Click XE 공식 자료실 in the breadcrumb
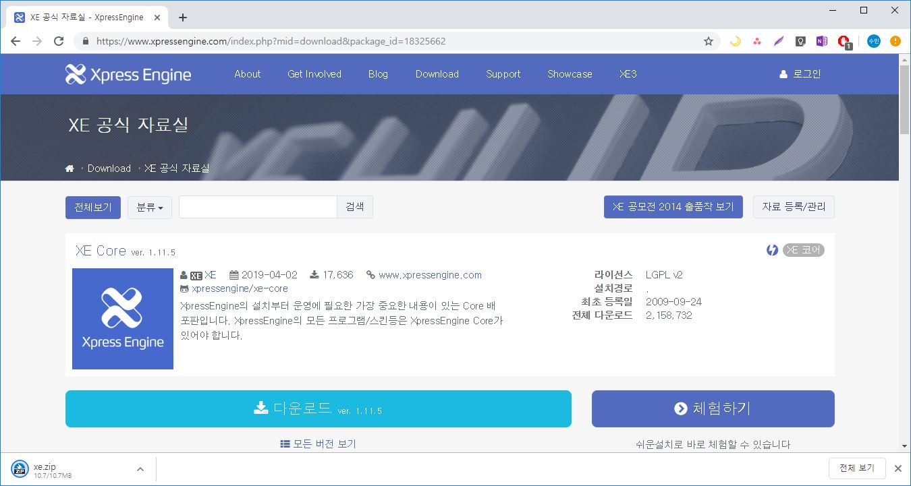Viewport: 911px width, 486px height. (177, 169)
